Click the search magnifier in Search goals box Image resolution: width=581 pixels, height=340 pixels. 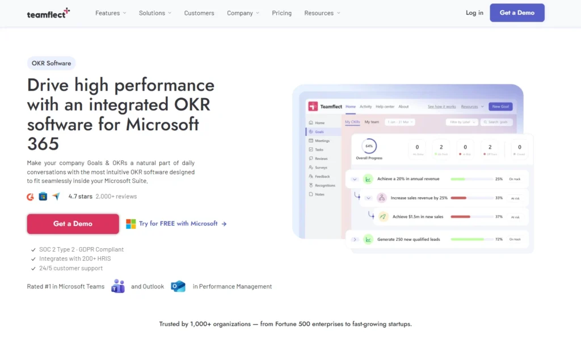(486, 122)
